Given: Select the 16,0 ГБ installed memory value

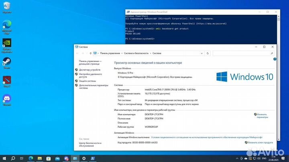Looking at the screenshot, I should click(157, 94).
